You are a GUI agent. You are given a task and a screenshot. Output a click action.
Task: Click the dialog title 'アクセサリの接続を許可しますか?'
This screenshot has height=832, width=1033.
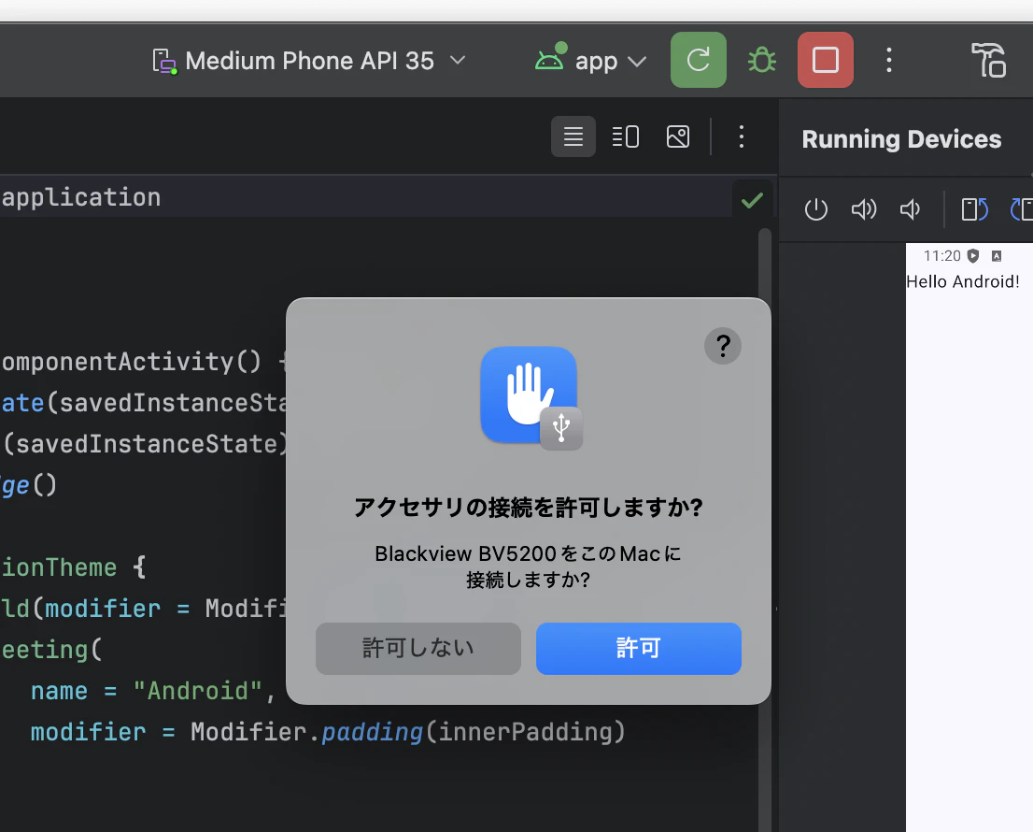tap(529, 507)
